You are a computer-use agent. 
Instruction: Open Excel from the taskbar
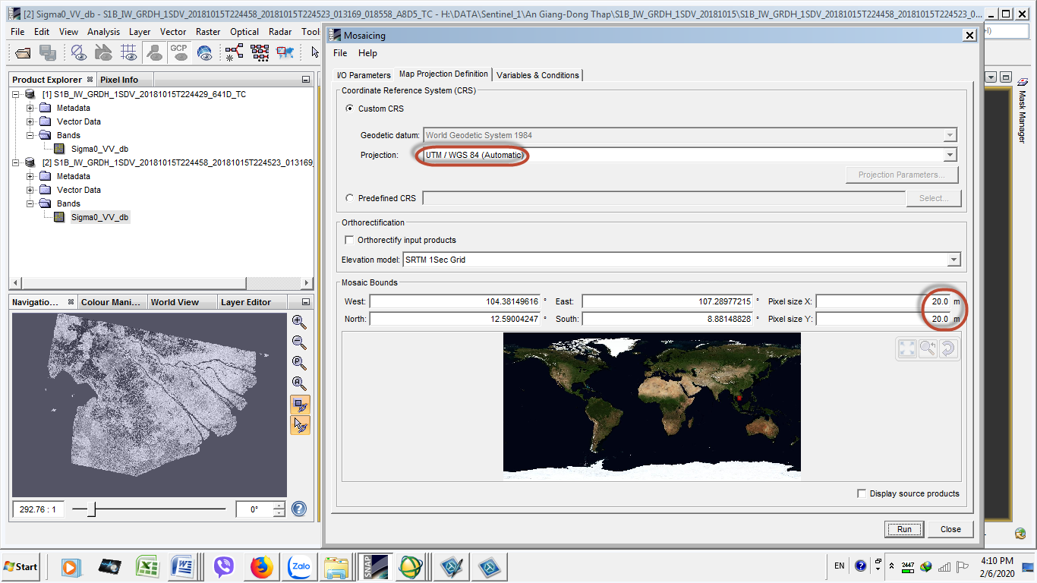(147, 567)
